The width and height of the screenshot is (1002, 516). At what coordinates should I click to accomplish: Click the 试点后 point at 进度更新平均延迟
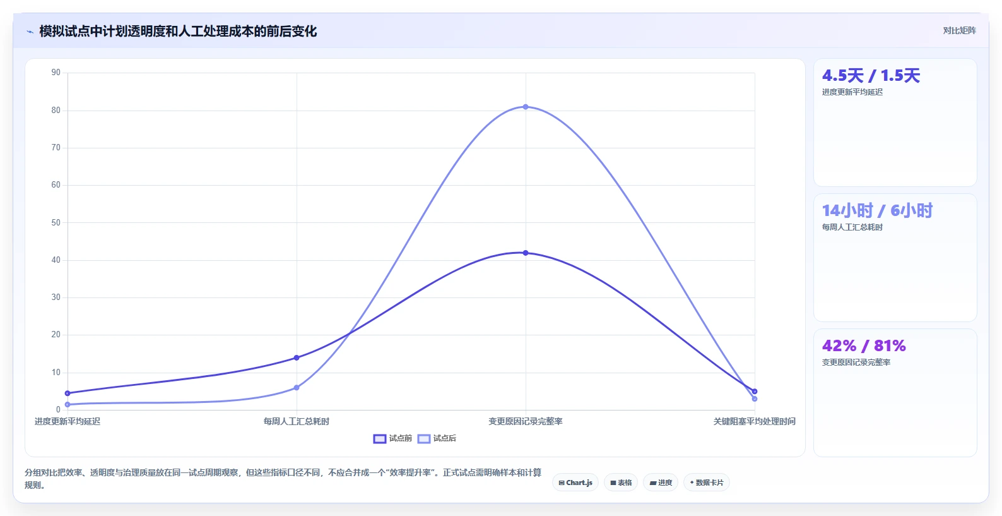click(x=68, y=404)
